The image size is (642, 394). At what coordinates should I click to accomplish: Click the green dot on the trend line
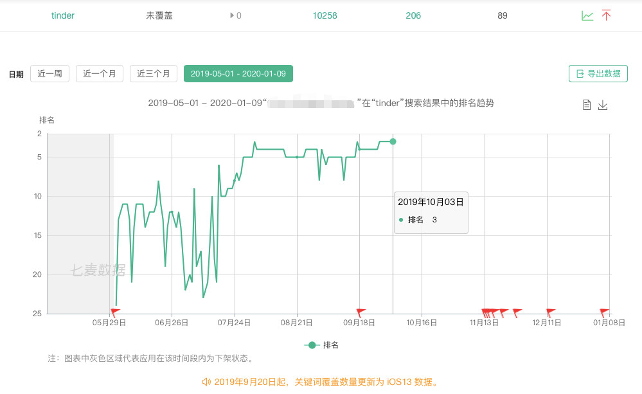click(393, 141)
